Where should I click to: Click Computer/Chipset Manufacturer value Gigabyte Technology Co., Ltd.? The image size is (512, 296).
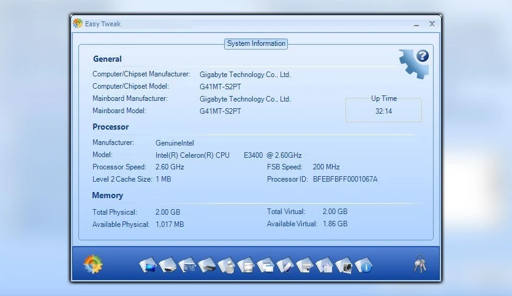tap(245, 75)
